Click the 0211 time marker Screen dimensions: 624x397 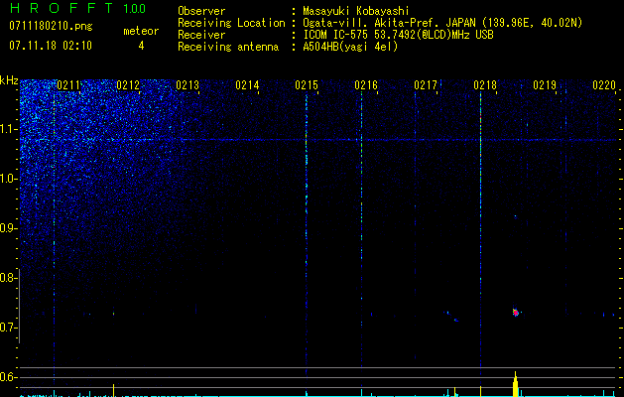pos(68,84)
